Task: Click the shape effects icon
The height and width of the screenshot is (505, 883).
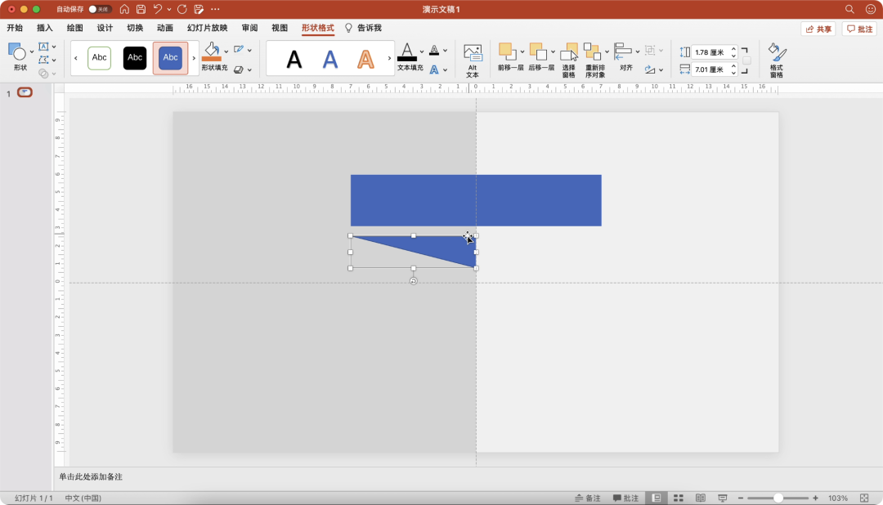Action: point(239,69)
